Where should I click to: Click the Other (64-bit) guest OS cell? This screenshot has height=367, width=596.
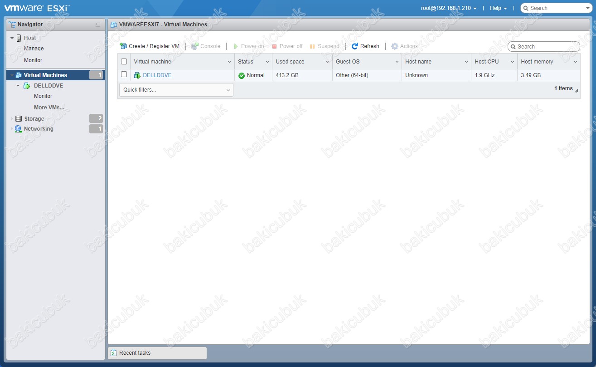point(367,75)
